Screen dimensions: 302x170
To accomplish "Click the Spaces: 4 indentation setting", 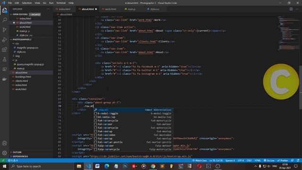I will point(230,161).
